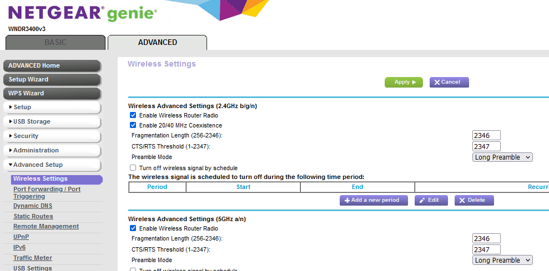The image size is (549, 271).
Task: Enable 2.4GHz turn off wireless signal by schedule
Action: coord(133,168)
